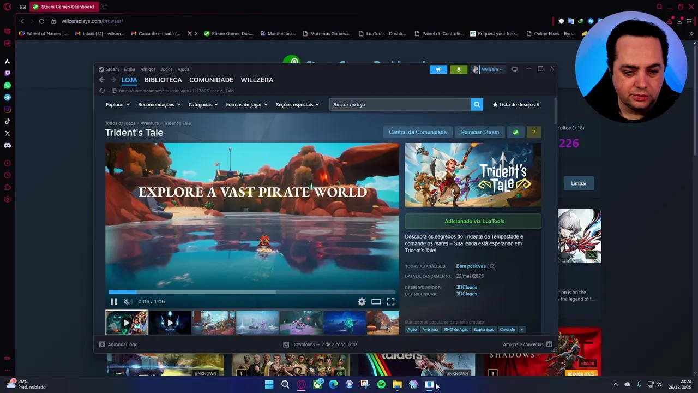Open Windows Start menu
This screenshot has width=698, height=393.
click(269, 385)
